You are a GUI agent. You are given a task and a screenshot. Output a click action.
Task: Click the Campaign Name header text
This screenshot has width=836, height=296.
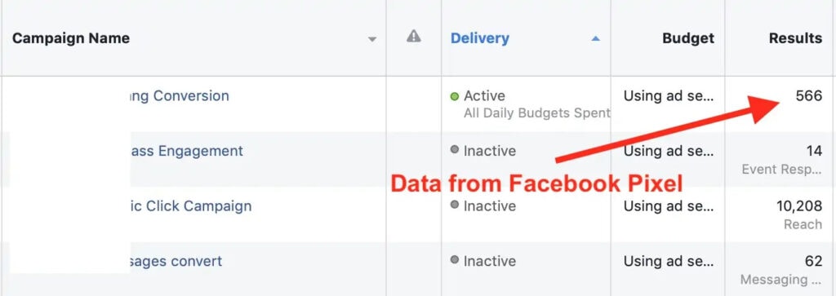click(x=71, y=38)
